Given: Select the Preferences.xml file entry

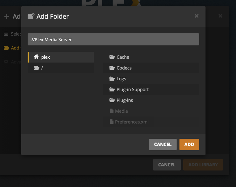Looking at the screenshot, I should pos(151,122).
